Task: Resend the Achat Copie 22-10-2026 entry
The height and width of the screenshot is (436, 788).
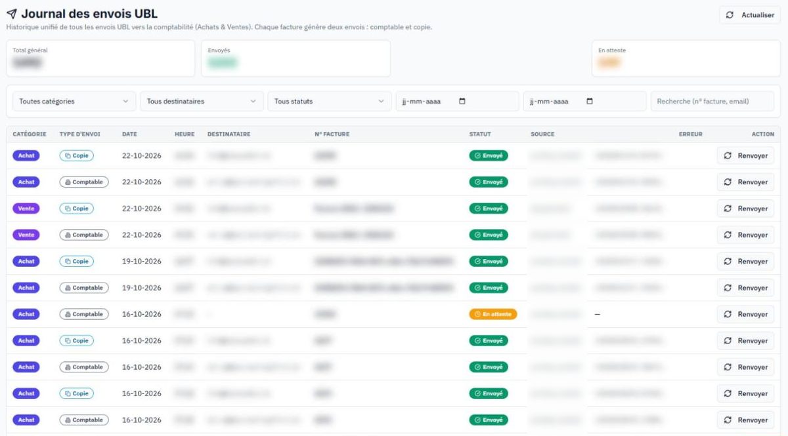Action: pos(745,156)
